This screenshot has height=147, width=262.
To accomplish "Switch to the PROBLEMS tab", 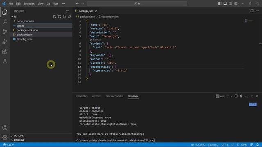I will (82, 96).
